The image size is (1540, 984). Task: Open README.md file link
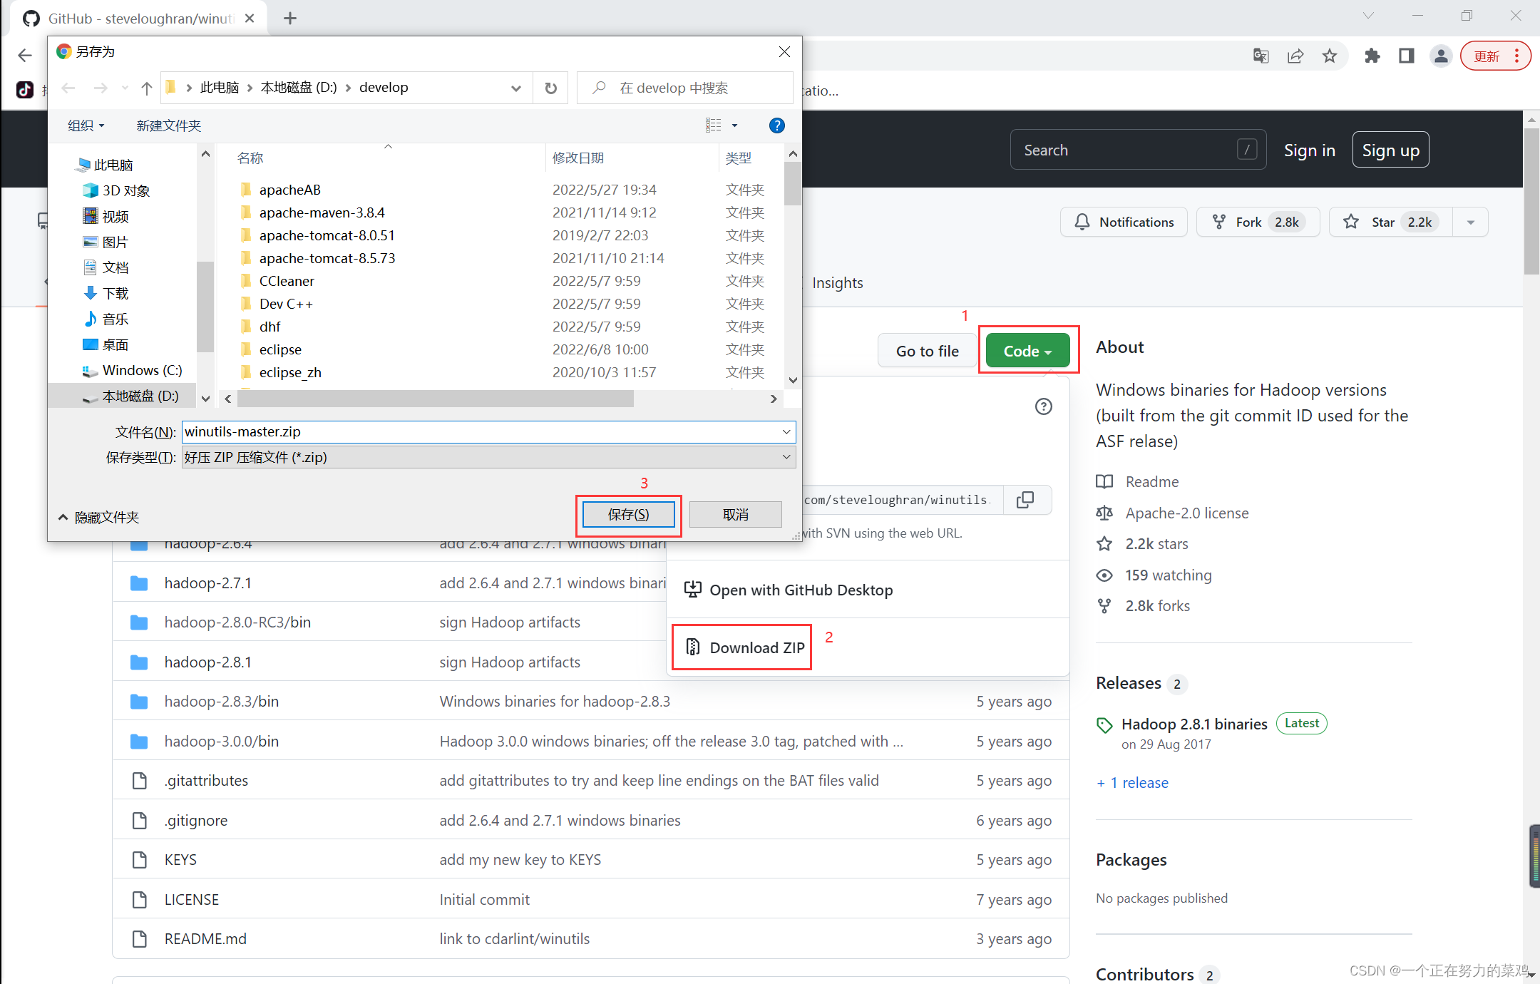pos(205,938)
